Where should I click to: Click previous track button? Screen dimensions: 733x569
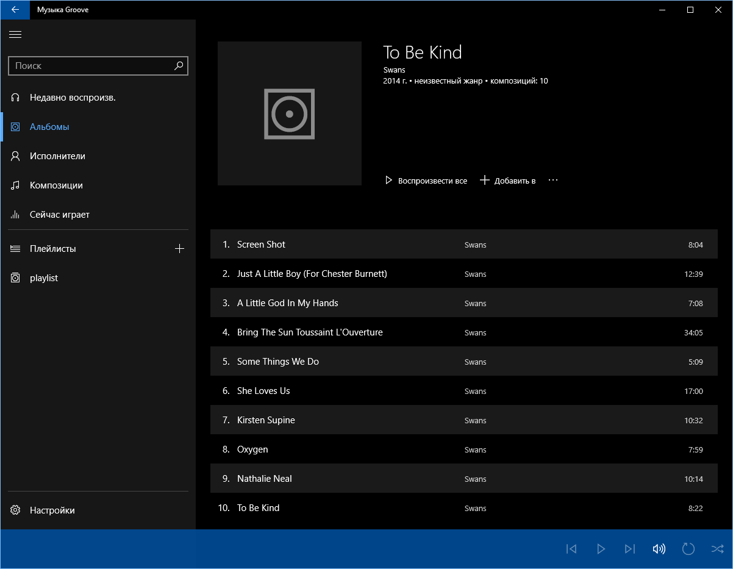(x=571, y=549)
